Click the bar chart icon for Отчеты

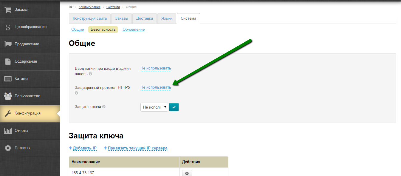click(x=8, y=131)
